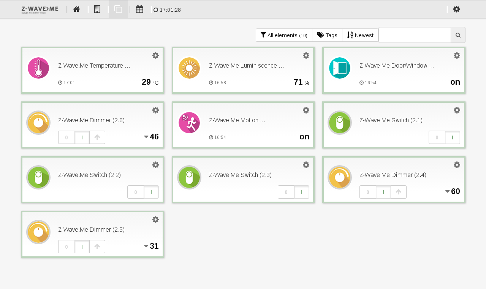Open settings gear of Dimmer (2.5)

pyautogui.click(x=155, y=220)
